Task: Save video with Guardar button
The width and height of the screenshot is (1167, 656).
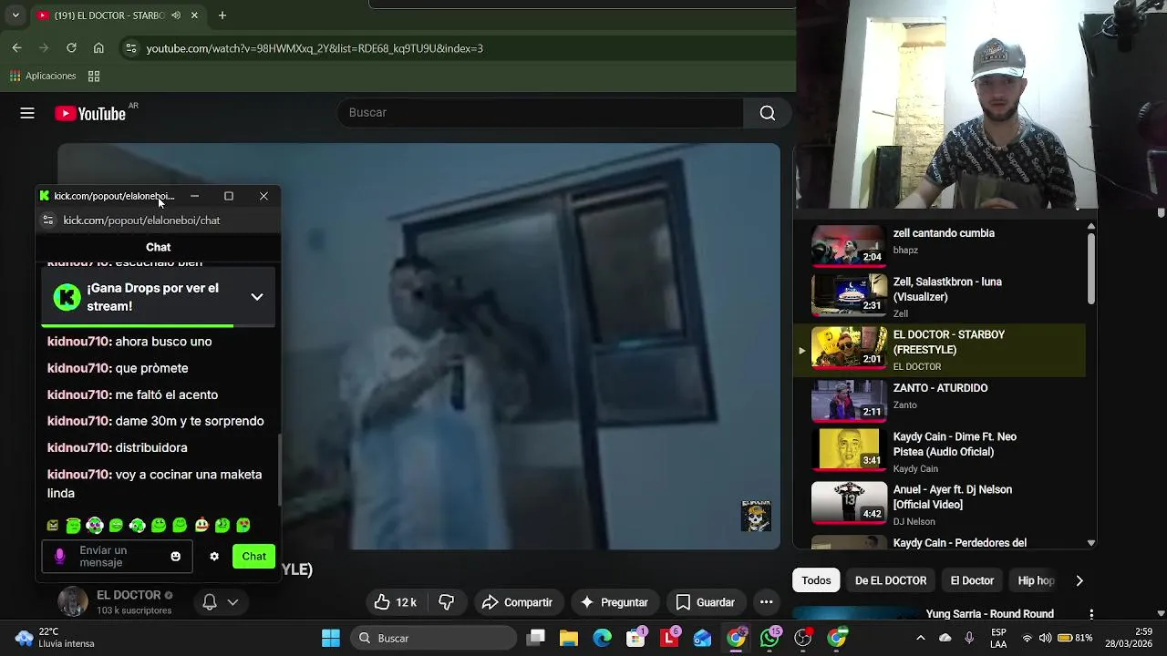Action: click(705, 602)
